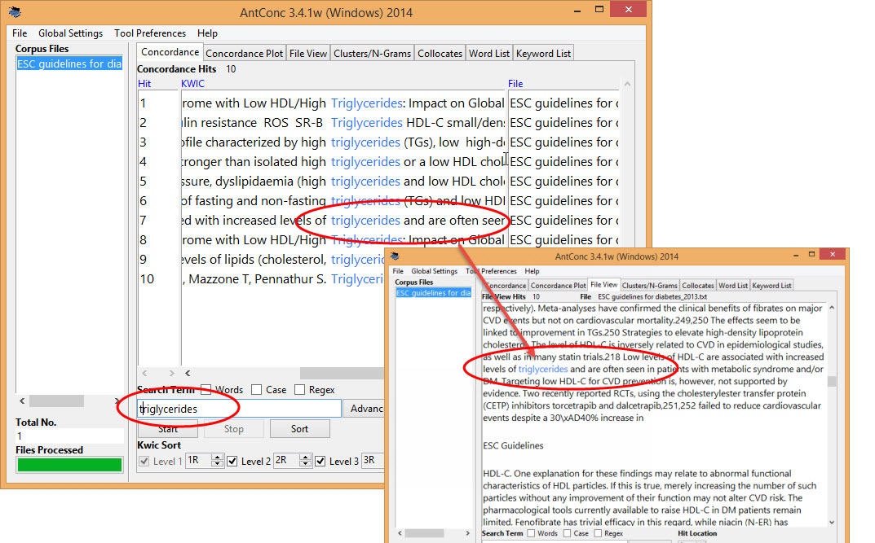
Task: Open Collocates tab in File View window
Action: point(697,286)
